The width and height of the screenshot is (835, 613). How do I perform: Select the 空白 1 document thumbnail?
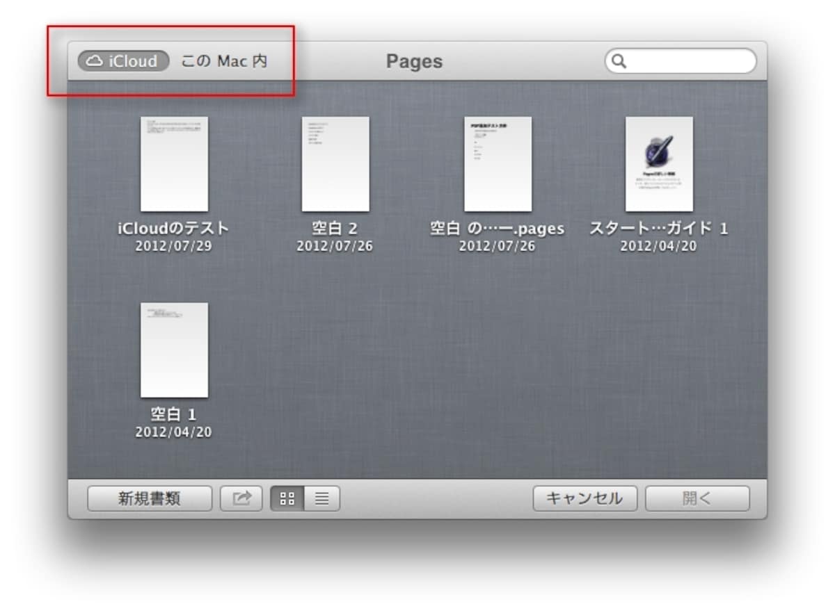tap(174, 350)
